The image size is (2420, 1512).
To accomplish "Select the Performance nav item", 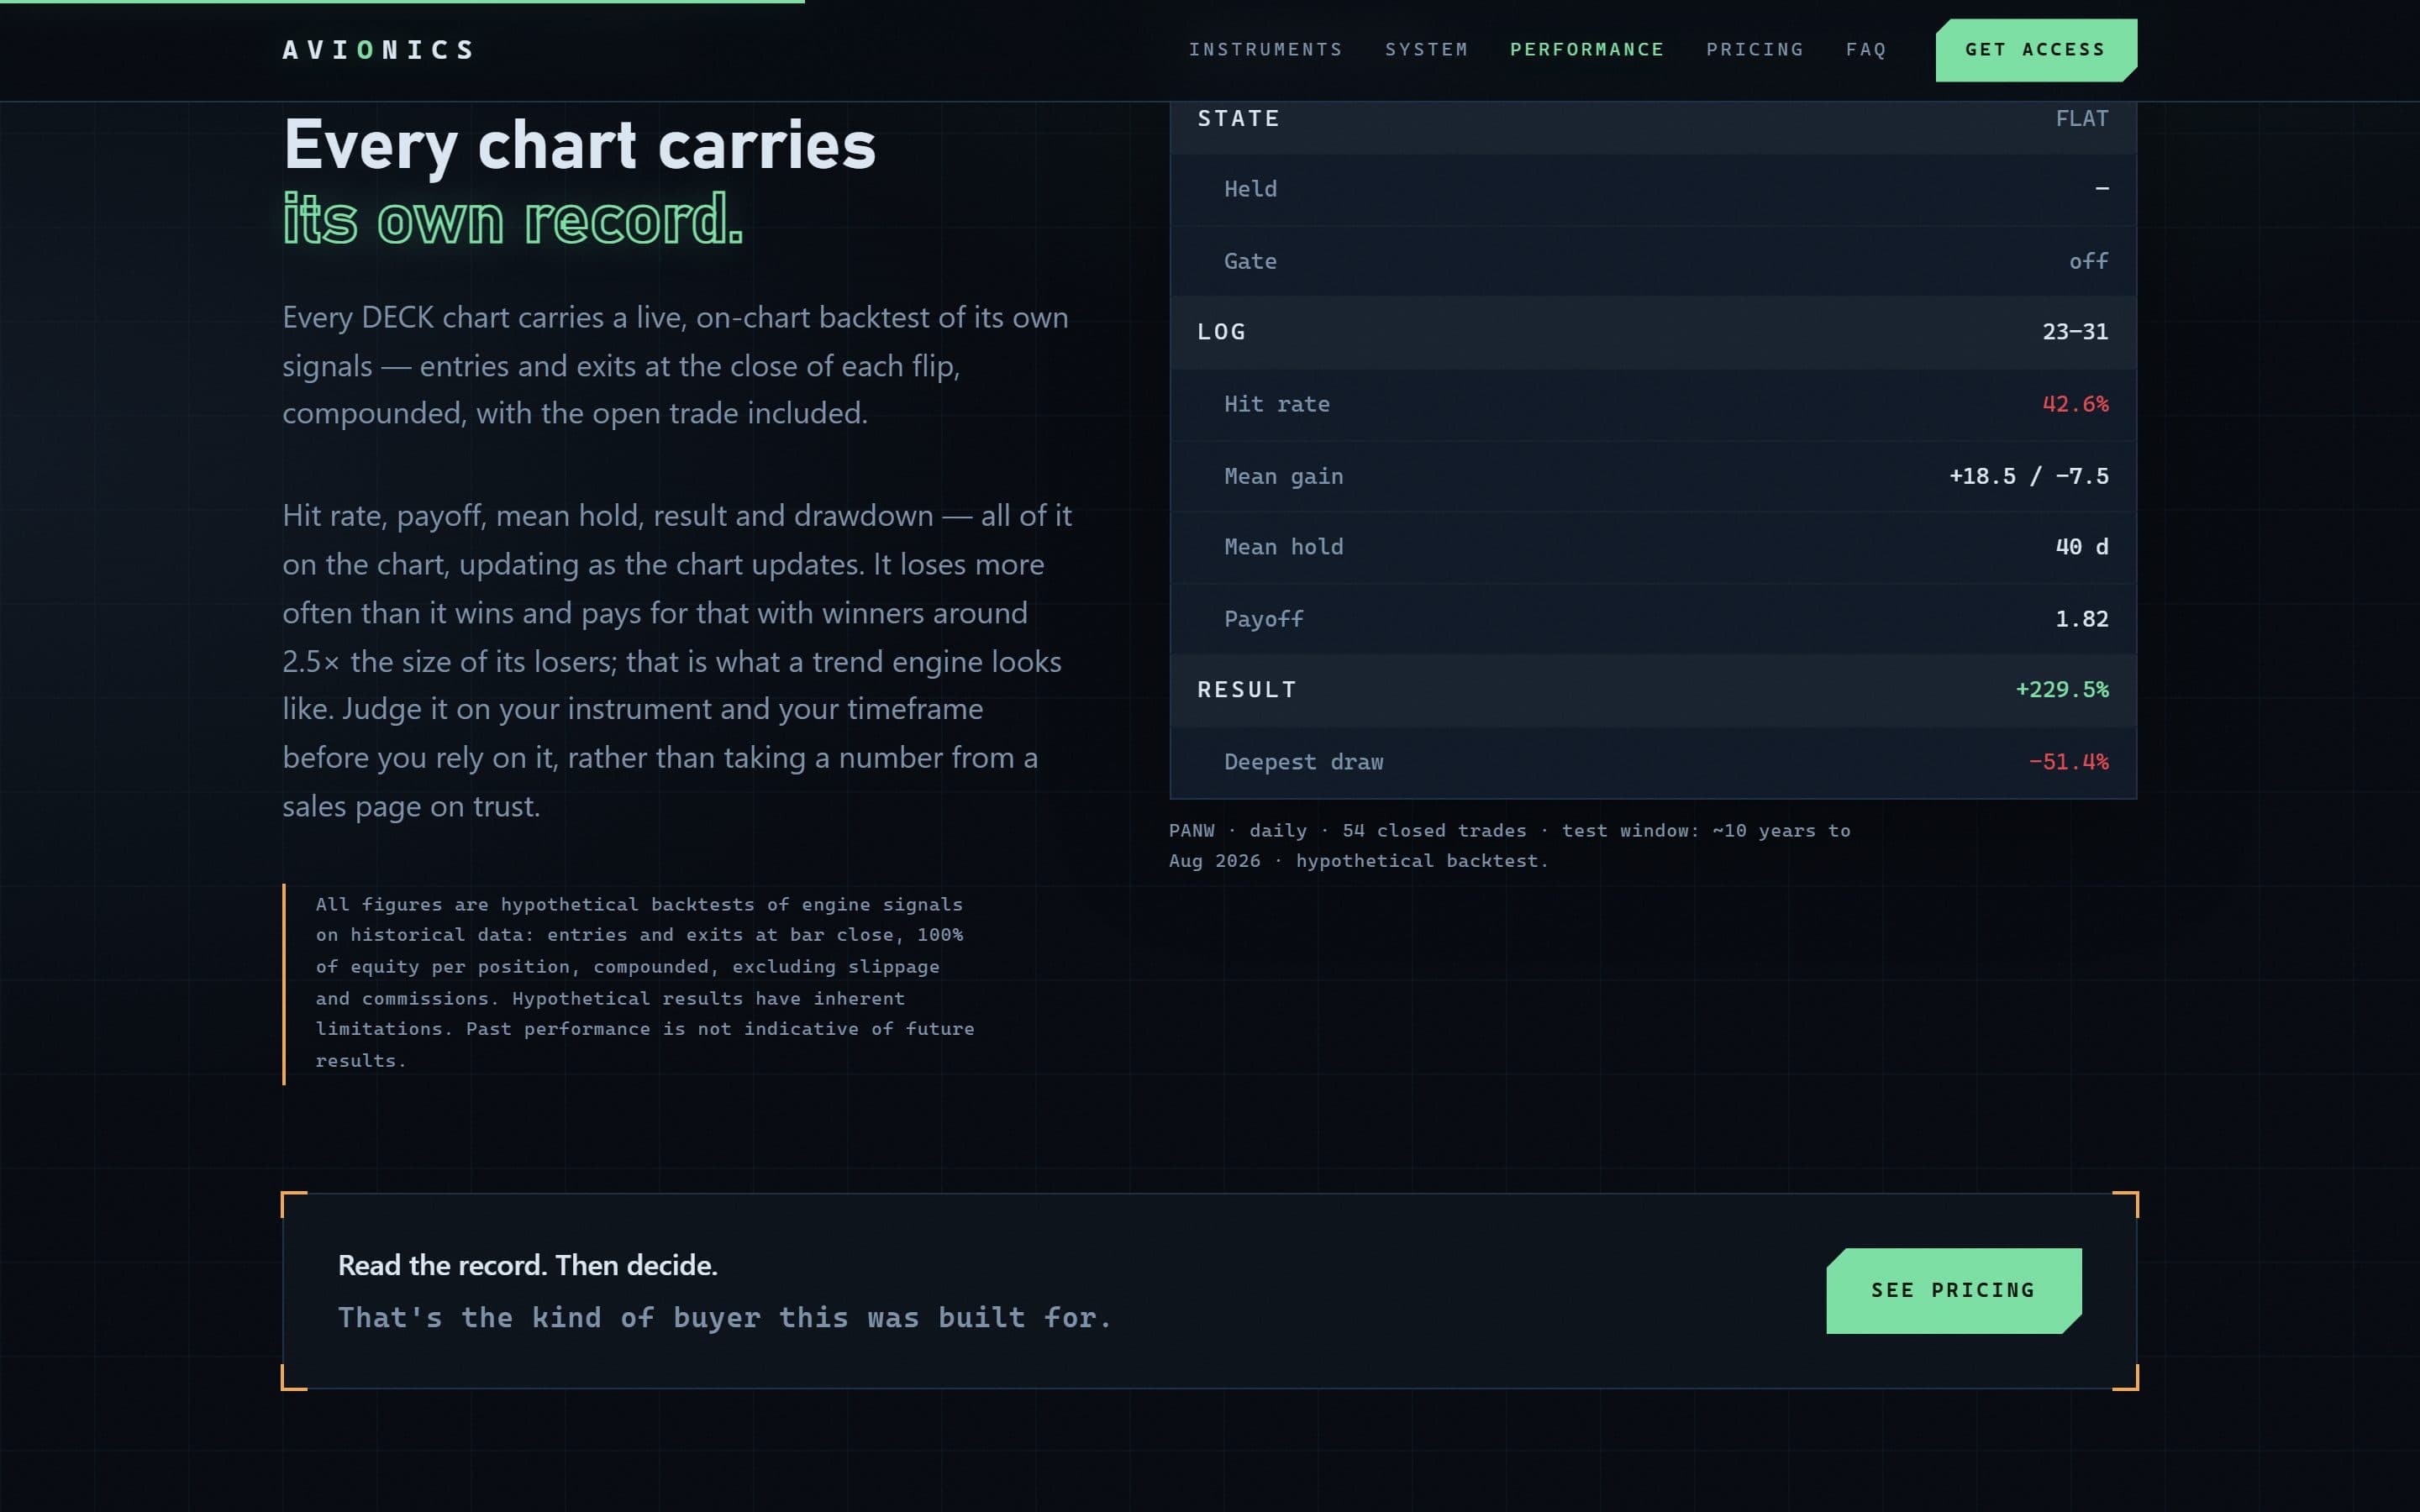I will [1587, 50].
